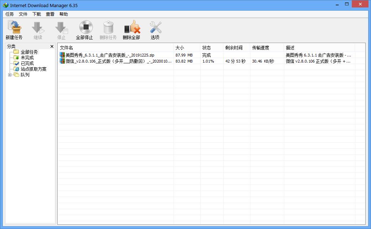Click archive icon of 微信 download row
Viewport: 371px width, 229px height.
click(62, 61)
